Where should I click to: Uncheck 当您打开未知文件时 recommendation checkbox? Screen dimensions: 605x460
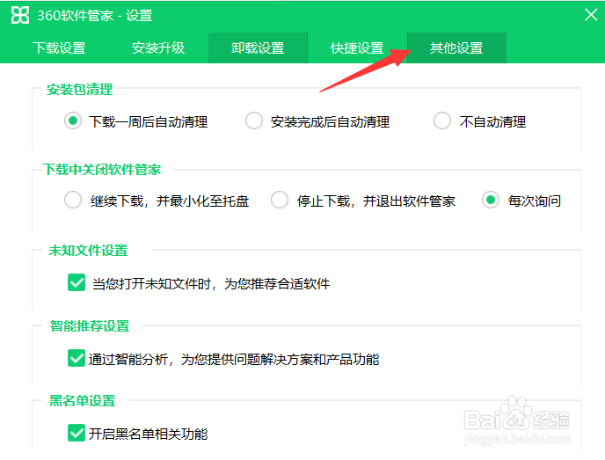77,282
